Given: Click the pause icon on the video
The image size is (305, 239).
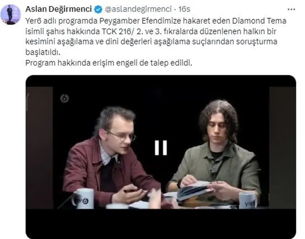Looking at the screenshot, I should tap(161, 148).
